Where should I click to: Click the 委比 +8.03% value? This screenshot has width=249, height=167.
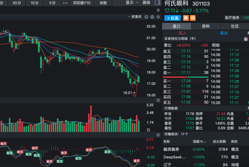[183, 45]
